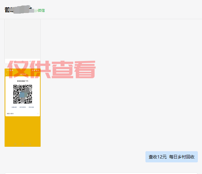202x174 pixels.
Task: Tap triangle back key in the upper white screenshot
Action: pos(30,61)
